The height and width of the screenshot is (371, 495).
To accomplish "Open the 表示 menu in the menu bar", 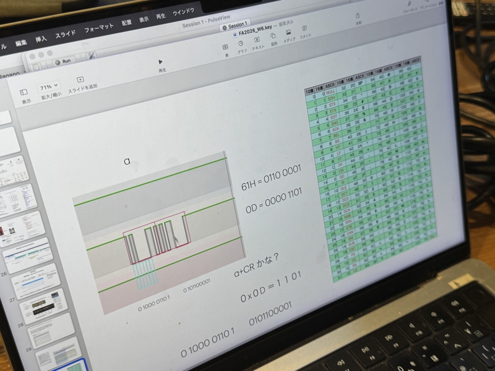I will point(144,20).
